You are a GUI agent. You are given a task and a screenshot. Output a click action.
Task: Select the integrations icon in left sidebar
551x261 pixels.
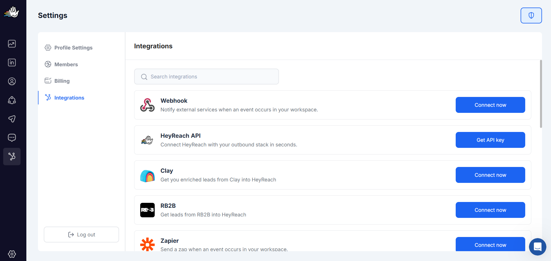(12, 157)
